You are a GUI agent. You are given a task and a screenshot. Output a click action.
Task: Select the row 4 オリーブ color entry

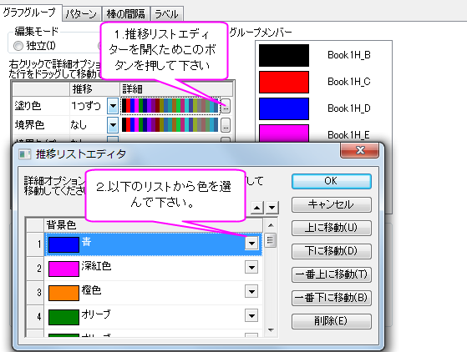tap(154, 317)
